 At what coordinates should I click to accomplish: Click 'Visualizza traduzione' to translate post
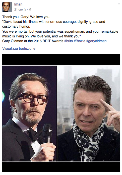(x=19, y=48)
